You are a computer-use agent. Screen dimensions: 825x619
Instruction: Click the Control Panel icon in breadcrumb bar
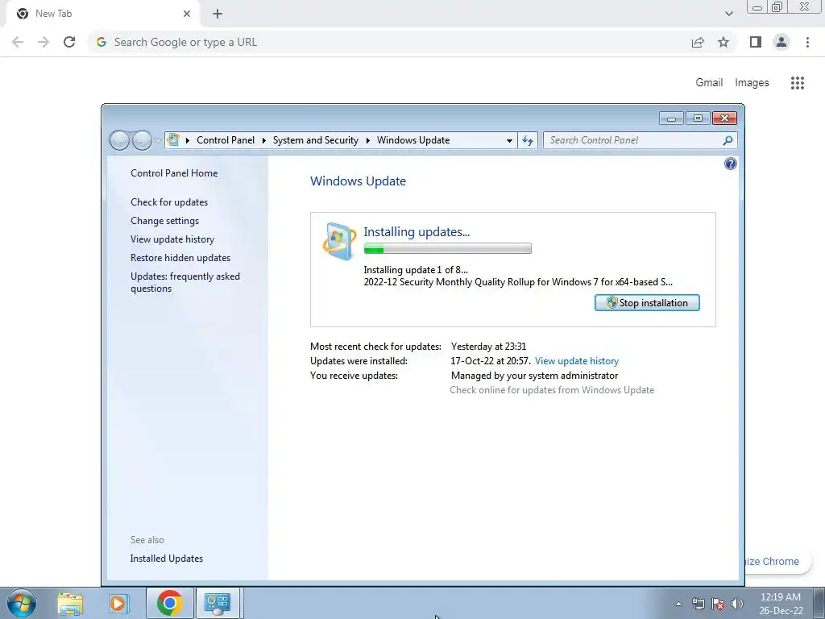click(x=173, y=140)
